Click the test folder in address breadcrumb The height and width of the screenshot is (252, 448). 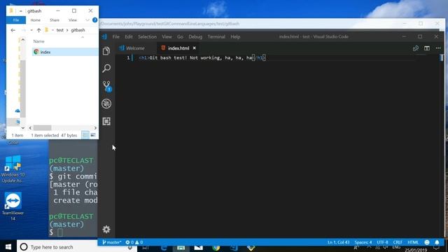(59, 30)
